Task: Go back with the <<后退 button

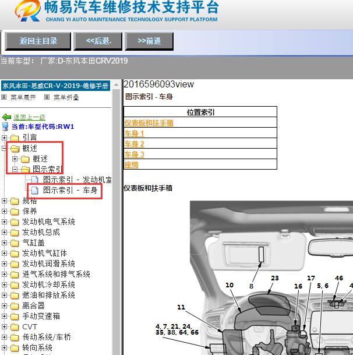Action: point(98,41)
